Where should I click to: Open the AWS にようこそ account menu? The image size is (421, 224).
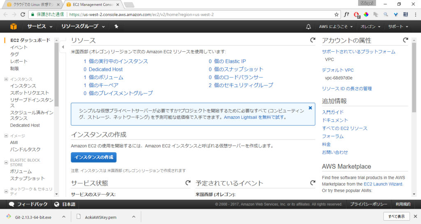click(x=335, y=27)
